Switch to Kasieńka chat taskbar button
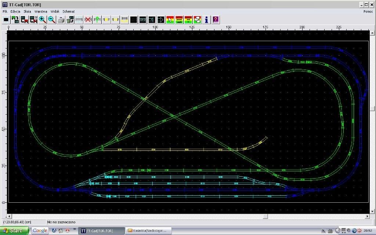 pos(149,231)
